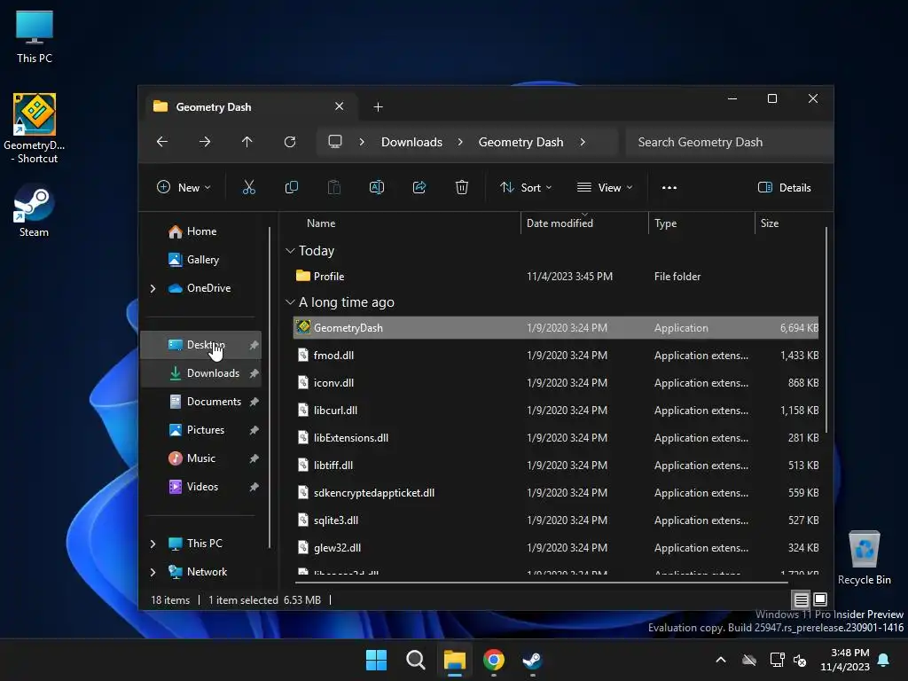Click chevron after Geometry Dash in address bar

tap(583, 142)
